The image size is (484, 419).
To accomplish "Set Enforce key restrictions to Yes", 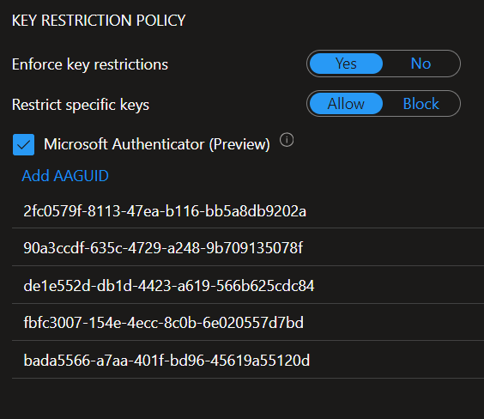I will [346, 64].
